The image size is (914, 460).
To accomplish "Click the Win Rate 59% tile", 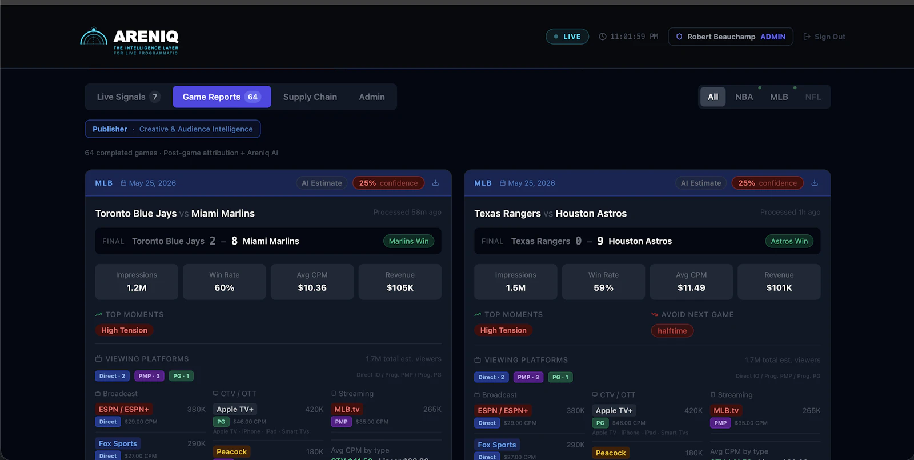I will pyautogui.click(x=603, y=282).
